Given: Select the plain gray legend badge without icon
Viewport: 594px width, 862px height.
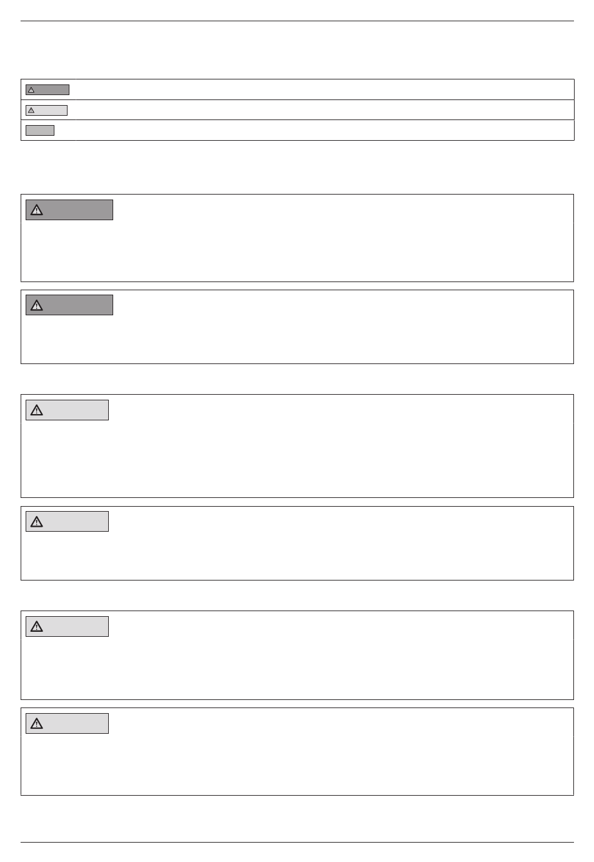Looking at the screenshot, I should pyautogui.click(x=40, y=130).
